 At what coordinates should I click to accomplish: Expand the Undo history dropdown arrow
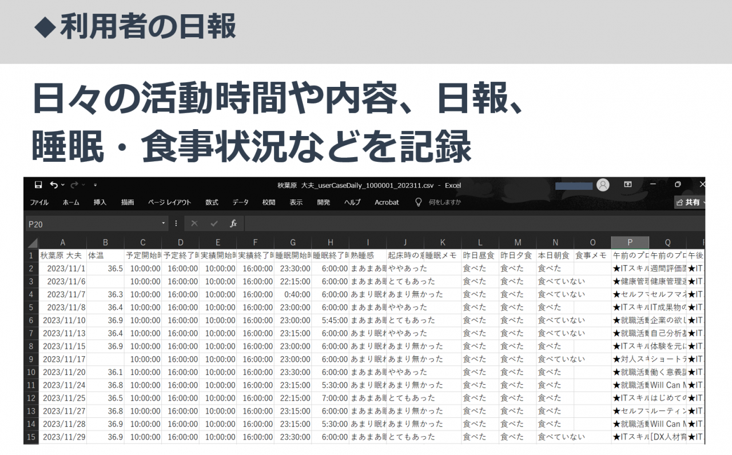pos(62,185)
